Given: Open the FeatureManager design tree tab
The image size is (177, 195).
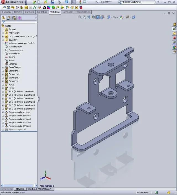Looking at the screenshot, I should pos(3,18).
